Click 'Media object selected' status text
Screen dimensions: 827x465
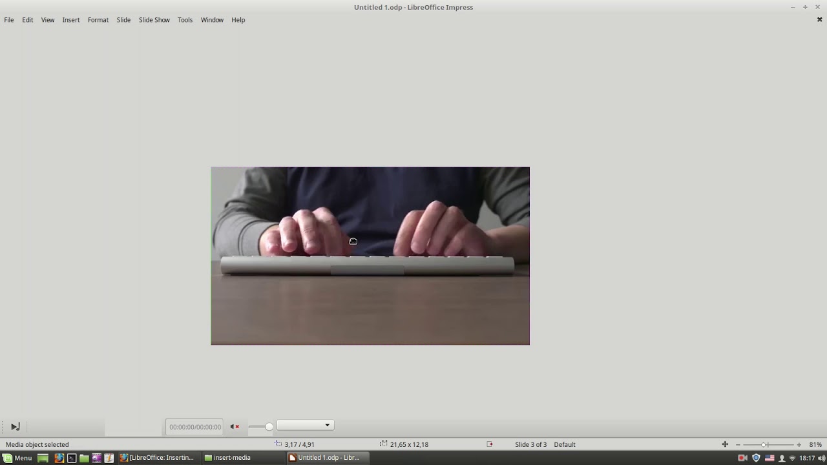(37, 444)
